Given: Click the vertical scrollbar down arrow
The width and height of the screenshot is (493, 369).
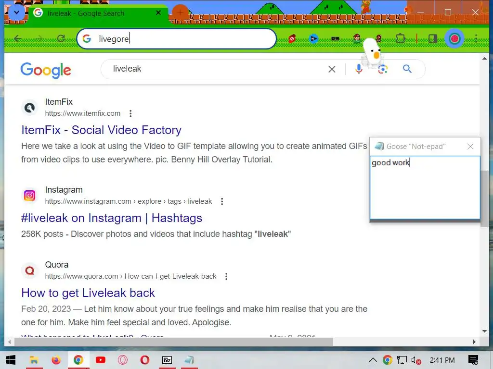Looking at the screenshot, I should (x=484, y=331).
